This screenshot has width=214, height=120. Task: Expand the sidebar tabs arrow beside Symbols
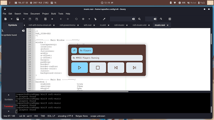25,25
